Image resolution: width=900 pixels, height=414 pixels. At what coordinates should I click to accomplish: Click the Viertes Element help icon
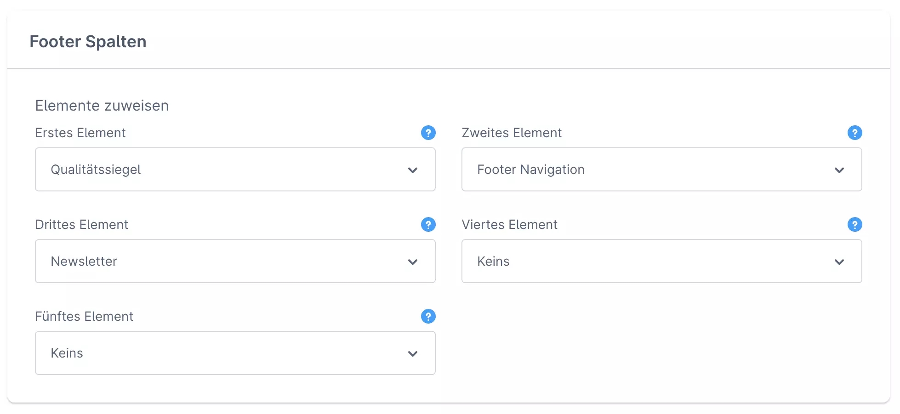[854, 224]
